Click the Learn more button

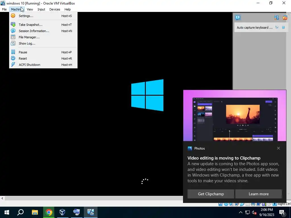259,194
